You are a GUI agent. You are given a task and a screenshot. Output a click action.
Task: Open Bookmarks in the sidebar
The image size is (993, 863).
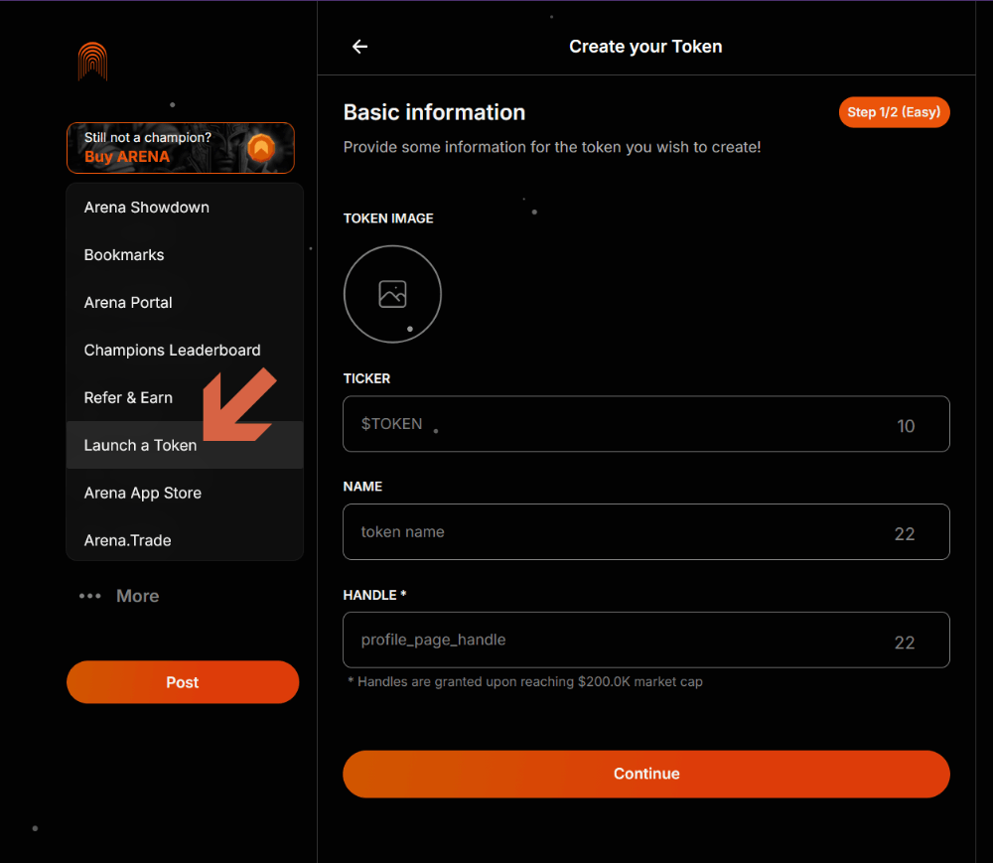pos(124,255)
